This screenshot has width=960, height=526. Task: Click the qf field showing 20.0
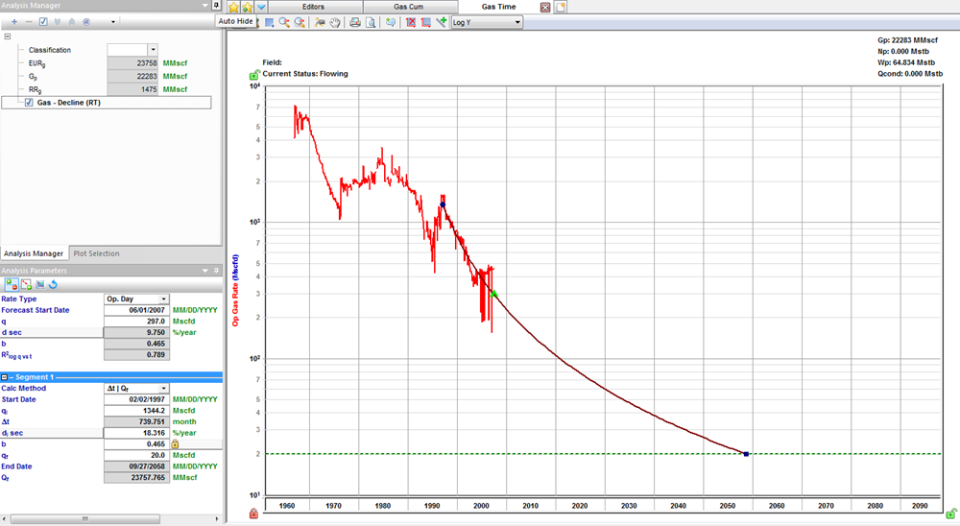(x=136, y=455)
